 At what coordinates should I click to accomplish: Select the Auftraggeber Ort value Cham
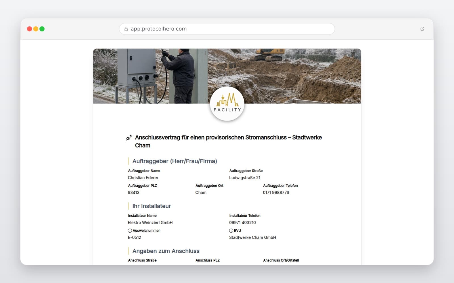(201, 192)
